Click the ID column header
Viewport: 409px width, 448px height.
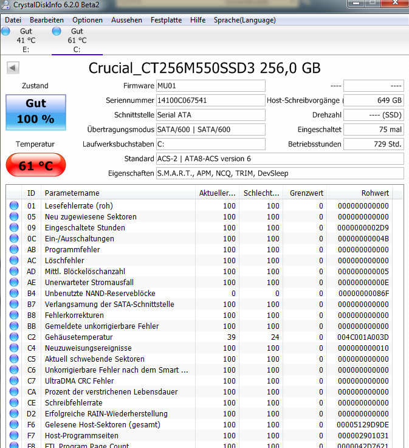click(x=31, y=193)
